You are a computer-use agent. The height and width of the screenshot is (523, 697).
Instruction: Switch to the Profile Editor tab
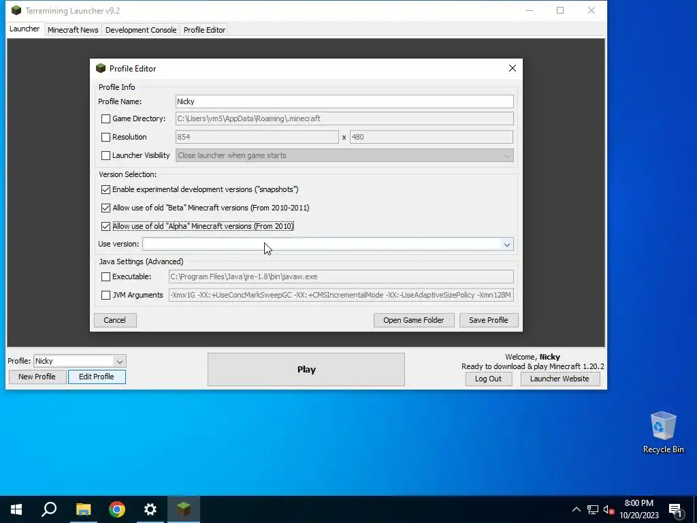pyautogui.click(x=204, y=30)
